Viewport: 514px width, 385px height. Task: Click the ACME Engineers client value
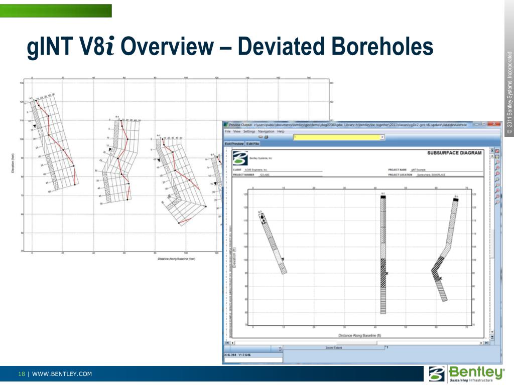point(256,170)
